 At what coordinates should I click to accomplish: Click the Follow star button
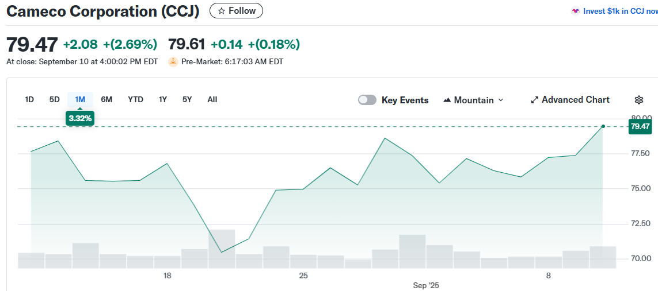(236, 11)
